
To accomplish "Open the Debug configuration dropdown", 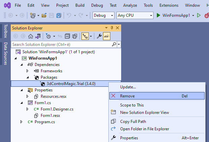I will click(104, 15).
